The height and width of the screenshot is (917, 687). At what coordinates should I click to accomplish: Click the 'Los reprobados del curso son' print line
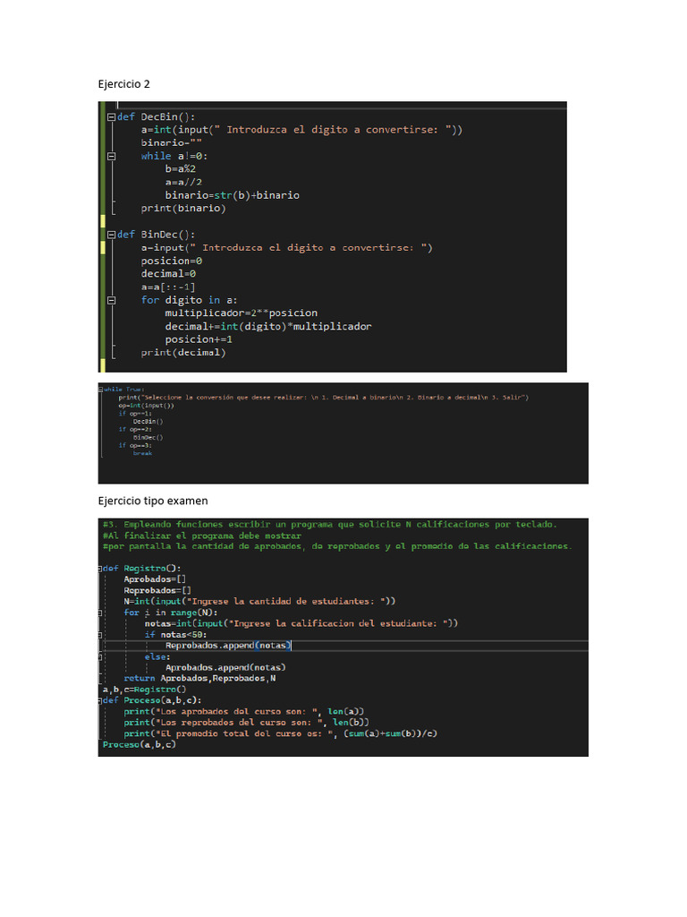pyautogui.click(x=247, y=723)
